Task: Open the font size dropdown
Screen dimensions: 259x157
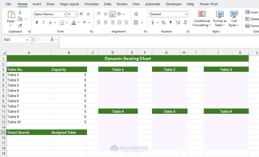Action: tap(76, 14)
